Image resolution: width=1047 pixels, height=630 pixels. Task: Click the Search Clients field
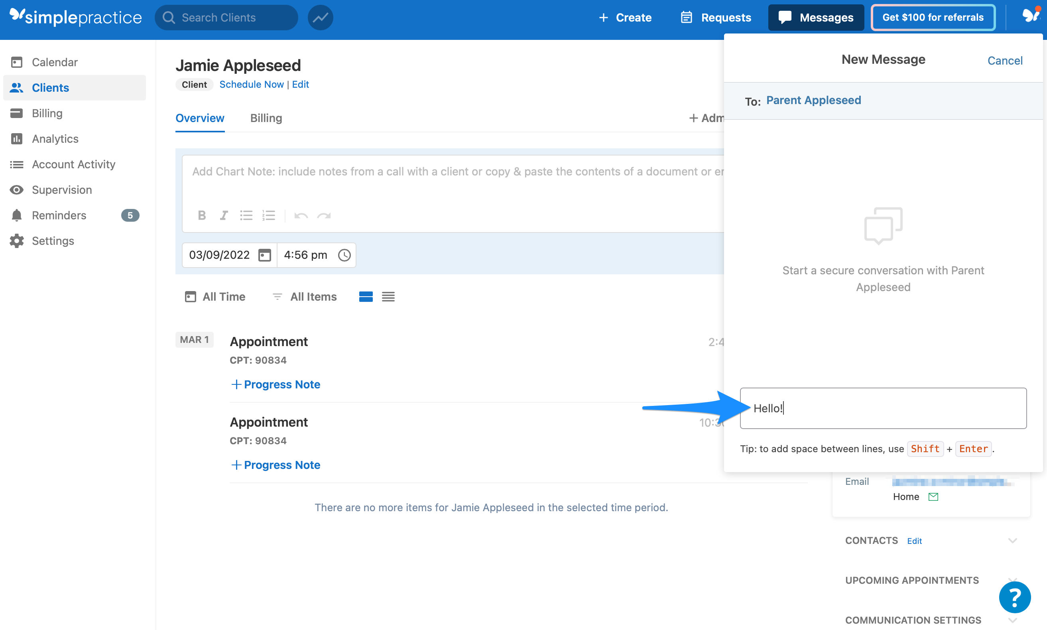pos(226,18)
